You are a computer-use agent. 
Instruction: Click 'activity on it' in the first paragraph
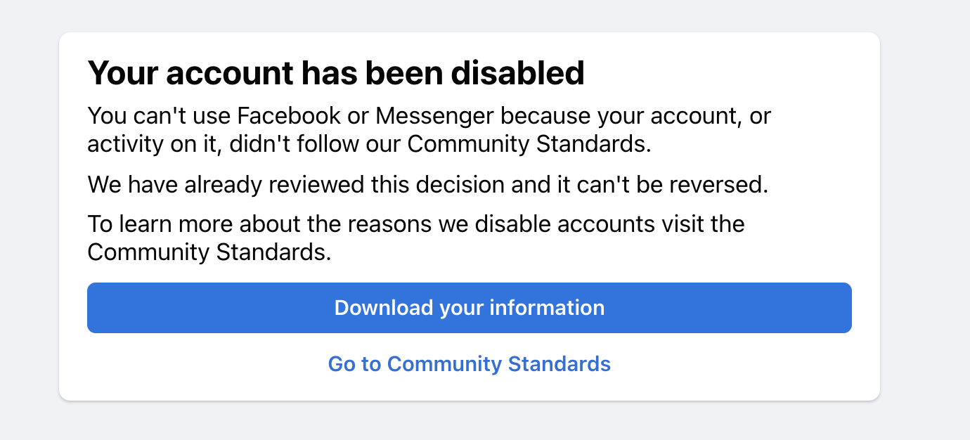coord(148,144)
